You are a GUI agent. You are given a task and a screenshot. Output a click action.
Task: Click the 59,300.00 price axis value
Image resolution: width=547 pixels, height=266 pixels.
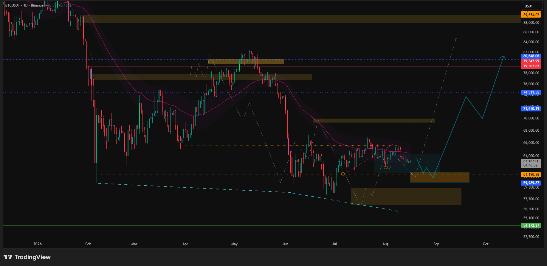[x=531, y=187]
